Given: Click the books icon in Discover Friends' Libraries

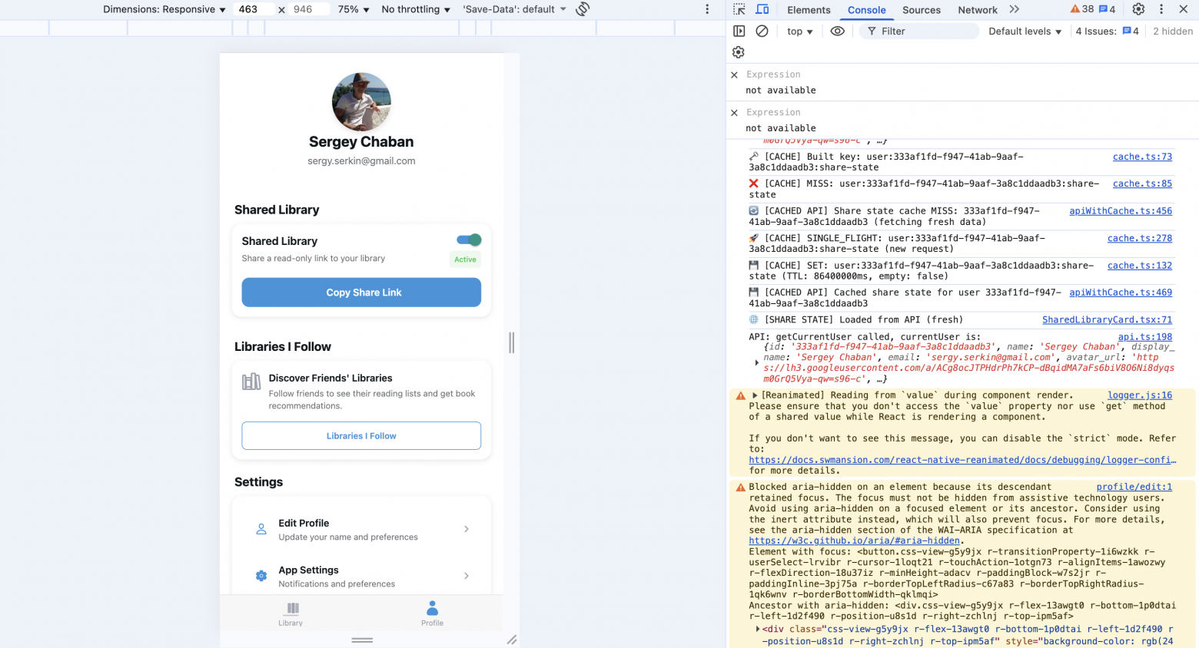Looking at the screenshot, I should (x=251, y=382).
